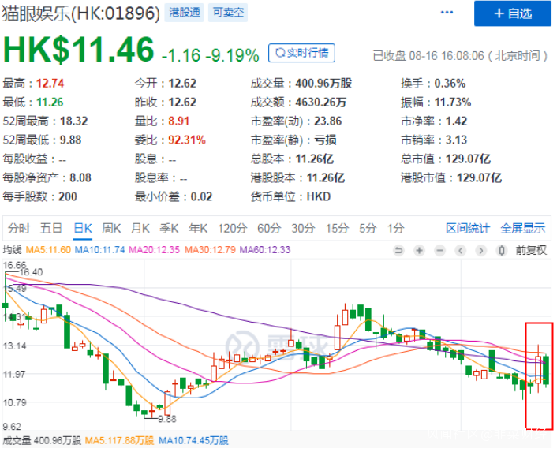The height and width of the screenshot is (452, 557).
Task: Open 全屏显示 fullscreen view
Action: tap(522, 228)
